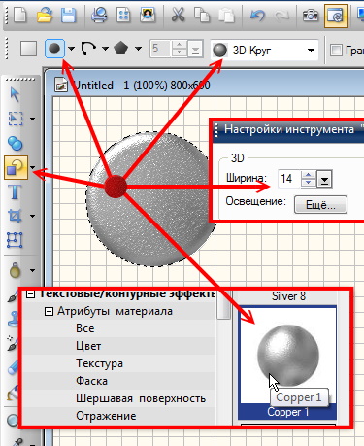This screenshot has height=446, width=364.
Task: Select the Transform tool
Action: 15,240
